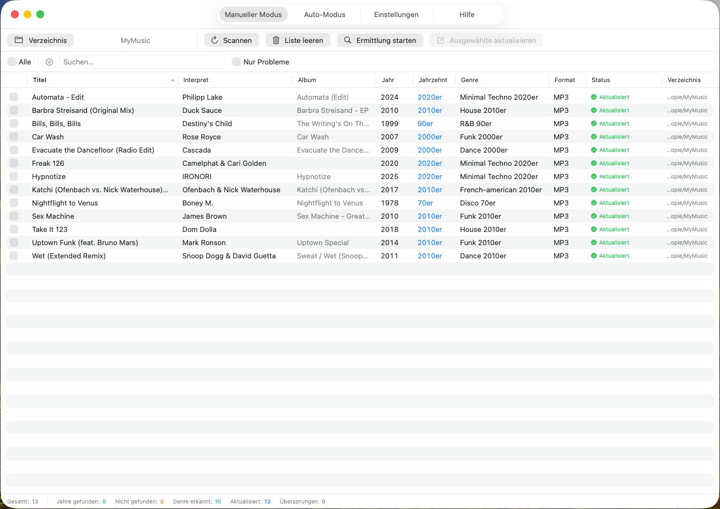
Task: Click the artist Rose Royce
Action: click(202, 137)
